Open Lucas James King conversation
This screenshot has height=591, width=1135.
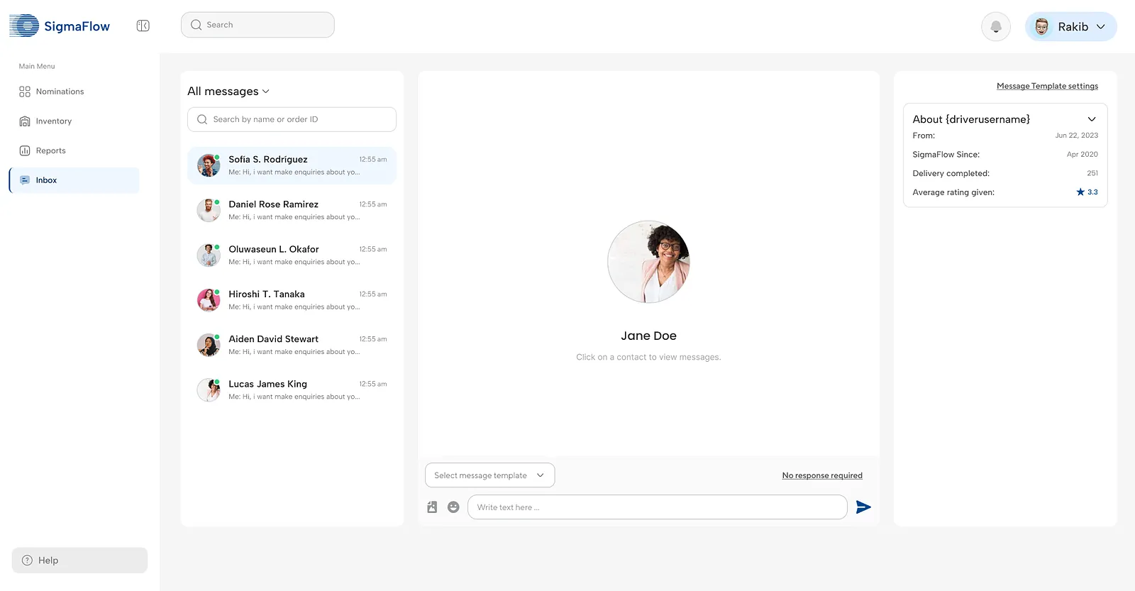point(292,390)
